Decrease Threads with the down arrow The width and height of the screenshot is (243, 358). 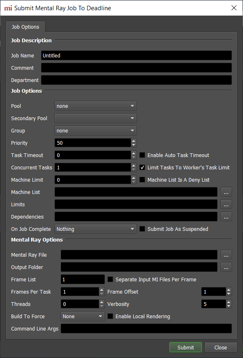tap(102, 306)
